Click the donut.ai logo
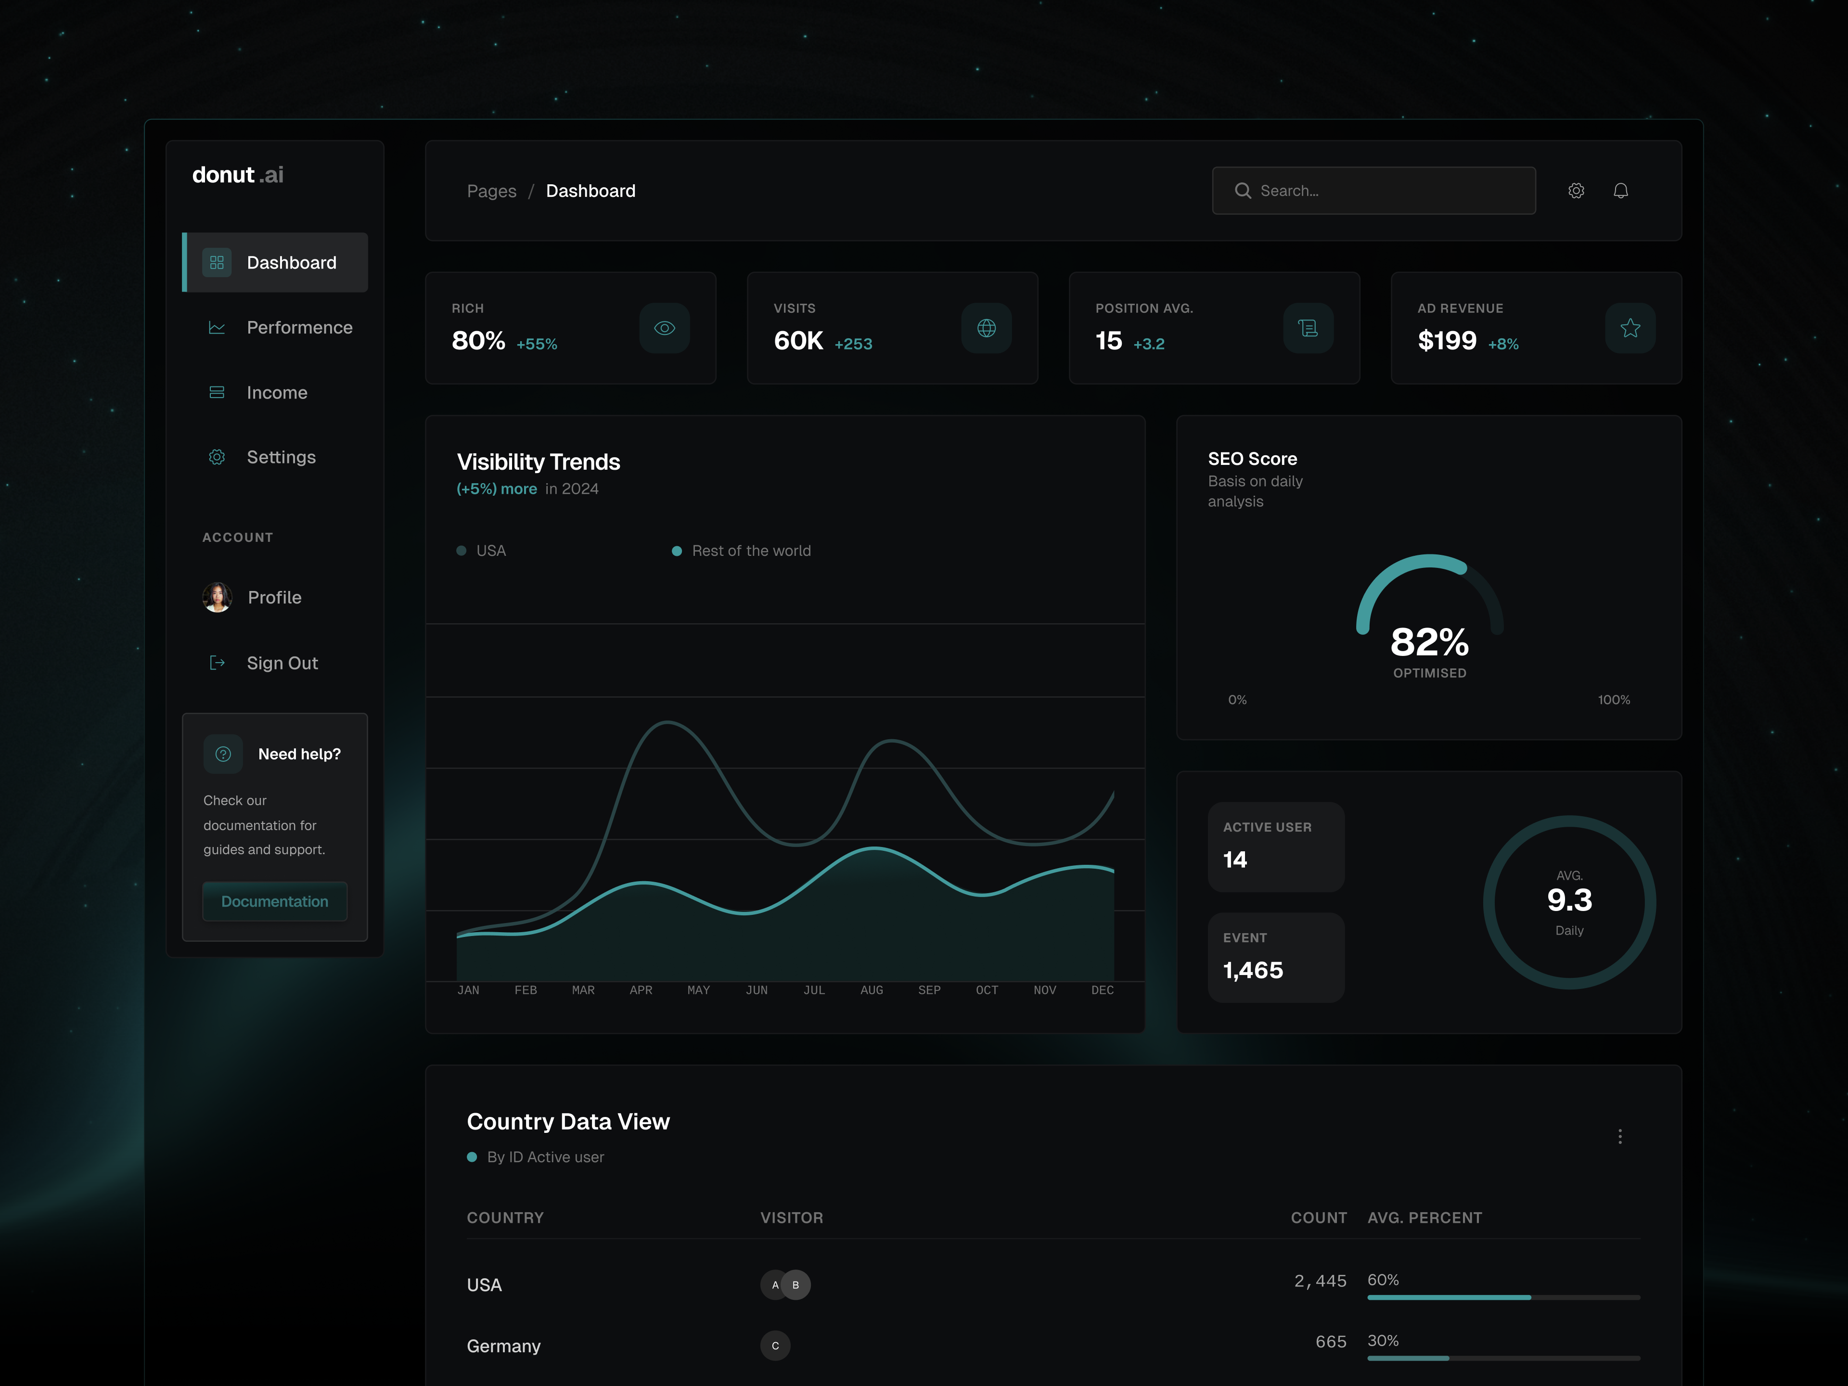This screenshot has height=1386, width=1848. pos(238,175)
